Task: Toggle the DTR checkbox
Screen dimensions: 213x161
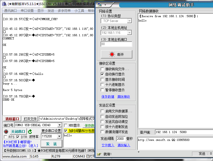Action: (18, 137)
